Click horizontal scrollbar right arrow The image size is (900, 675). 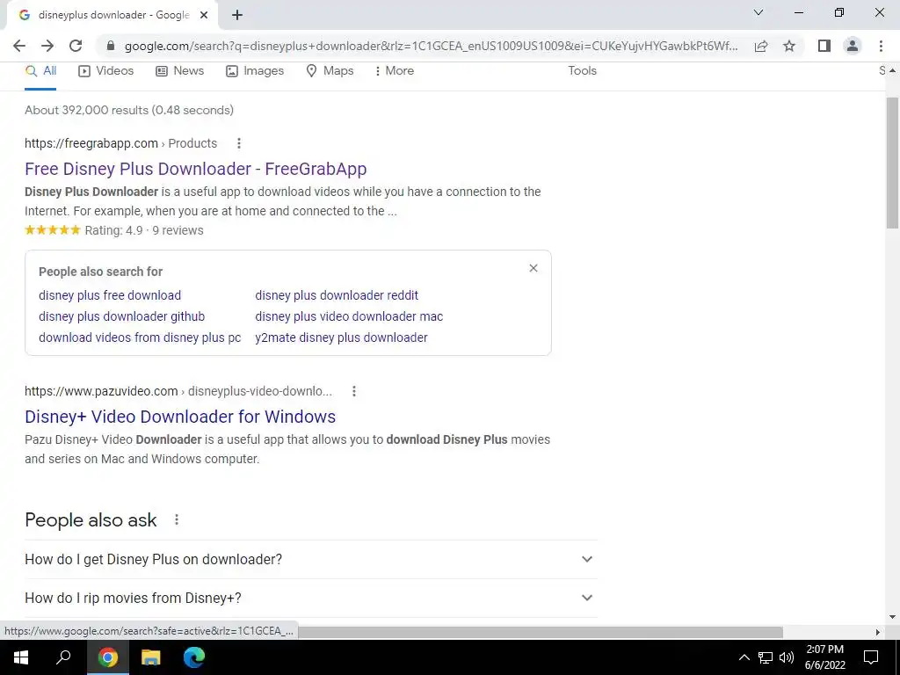[878, 632]
